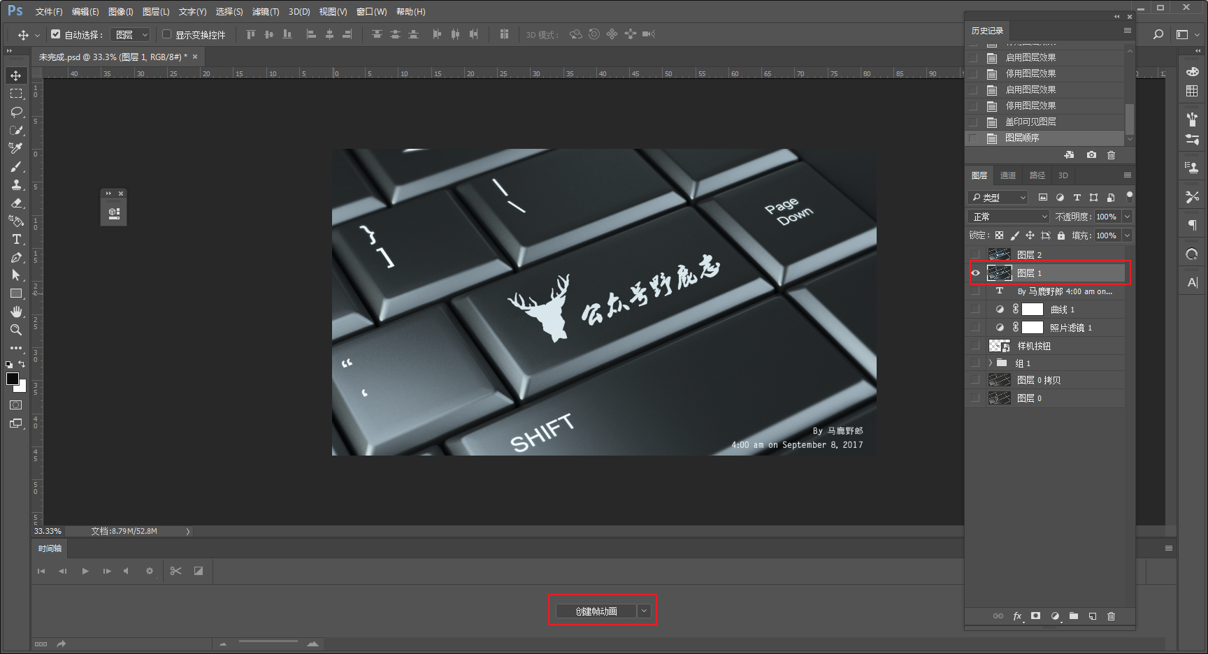Play the timeline
The width and height of the screenshot is (1208, 654).
click(85, 571)
